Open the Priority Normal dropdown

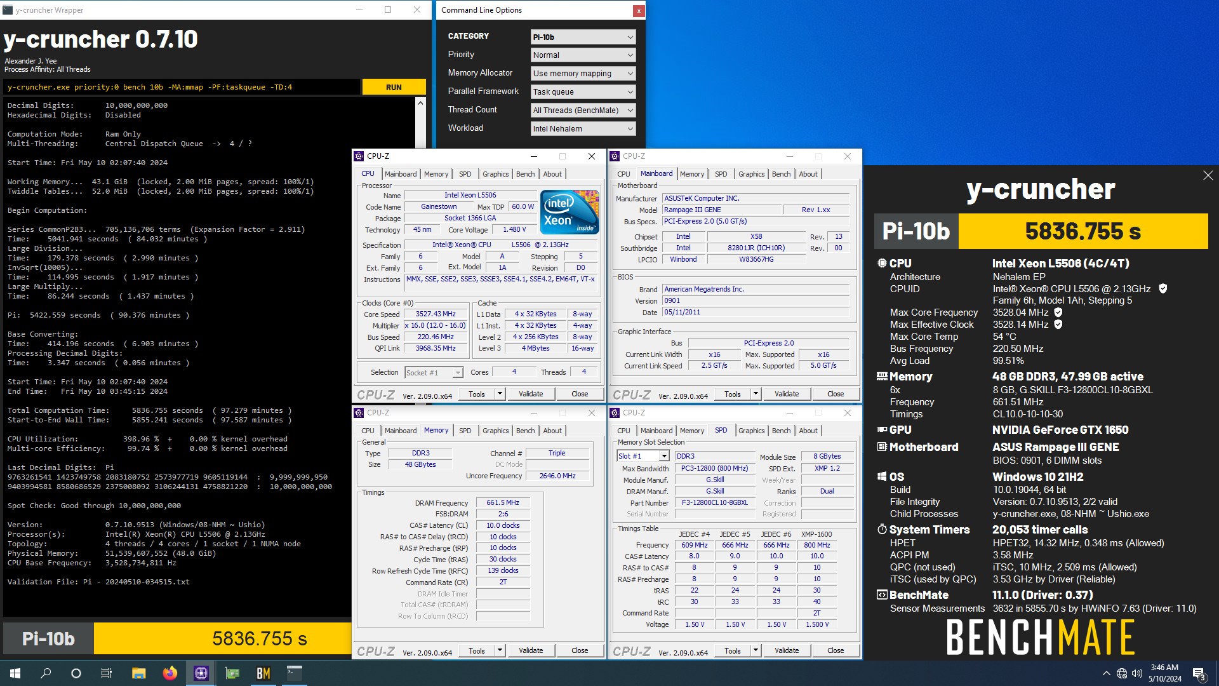coord(583,55)
